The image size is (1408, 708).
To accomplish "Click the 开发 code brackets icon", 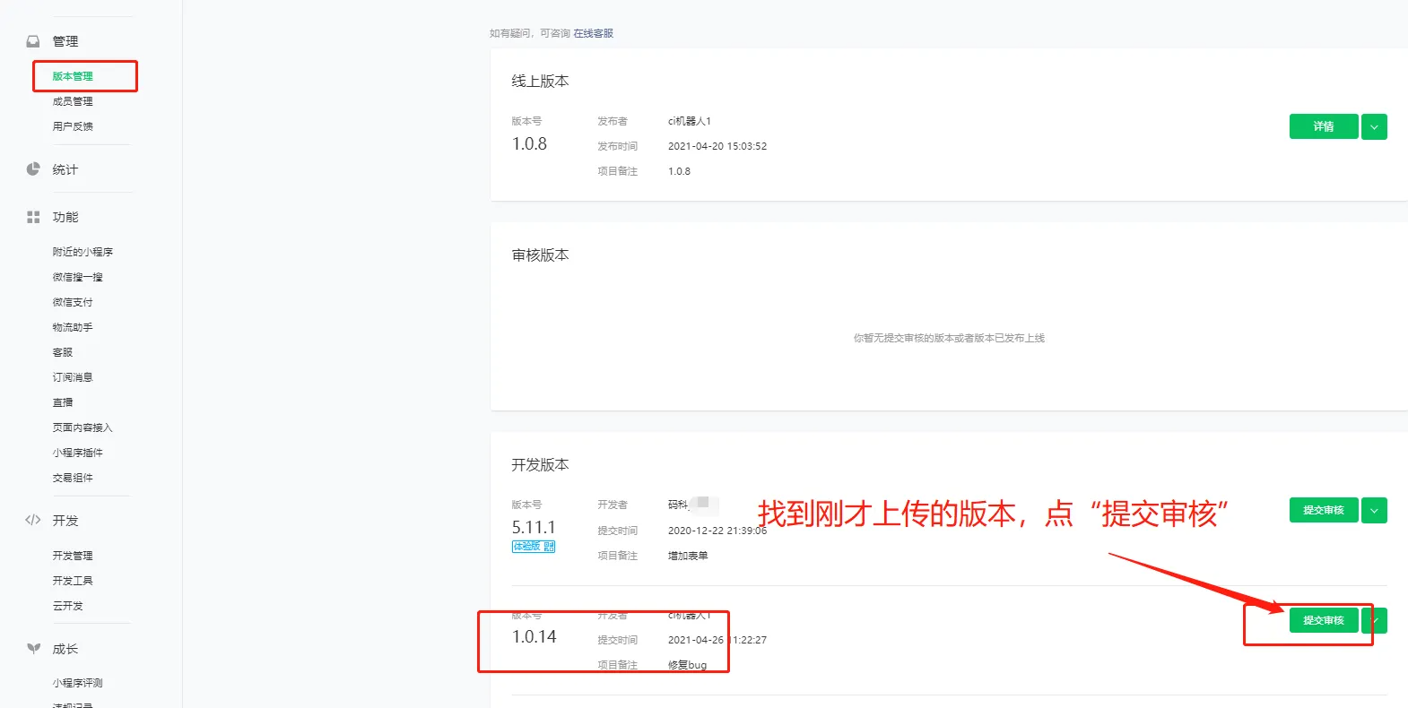I will [x=33, y=520].
